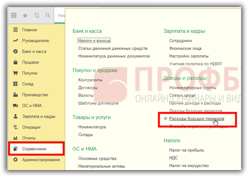Open the Налоги и взносы link

pyautogui.click(x=94, y=41)
